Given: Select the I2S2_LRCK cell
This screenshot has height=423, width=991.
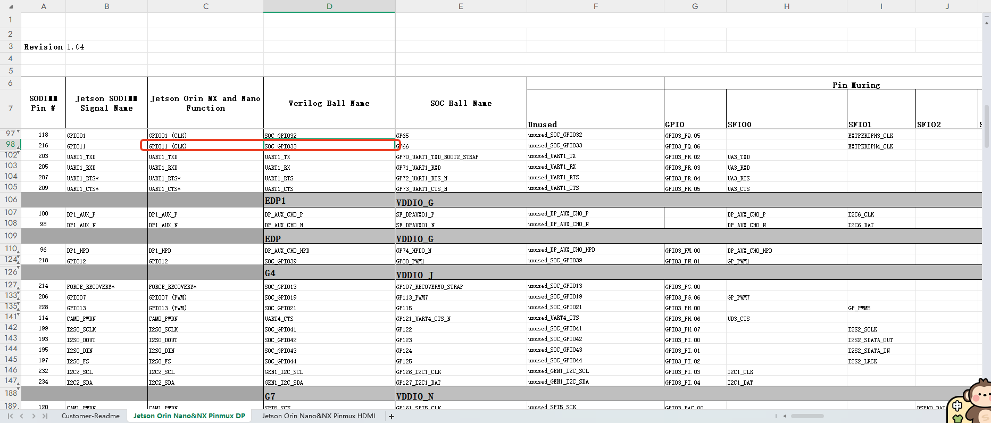Looking at the screenshot, I should point(881,361).
